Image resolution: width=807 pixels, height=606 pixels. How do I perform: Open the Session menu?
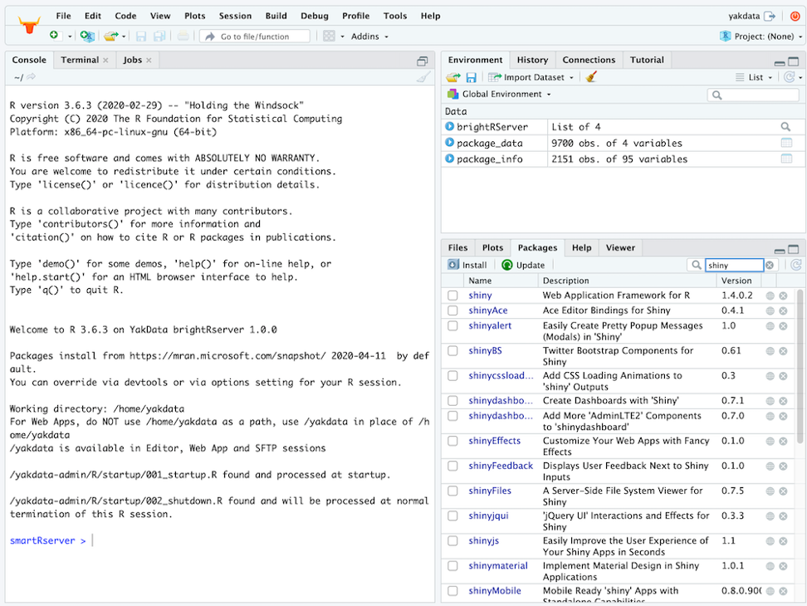(x=235, y=16)
